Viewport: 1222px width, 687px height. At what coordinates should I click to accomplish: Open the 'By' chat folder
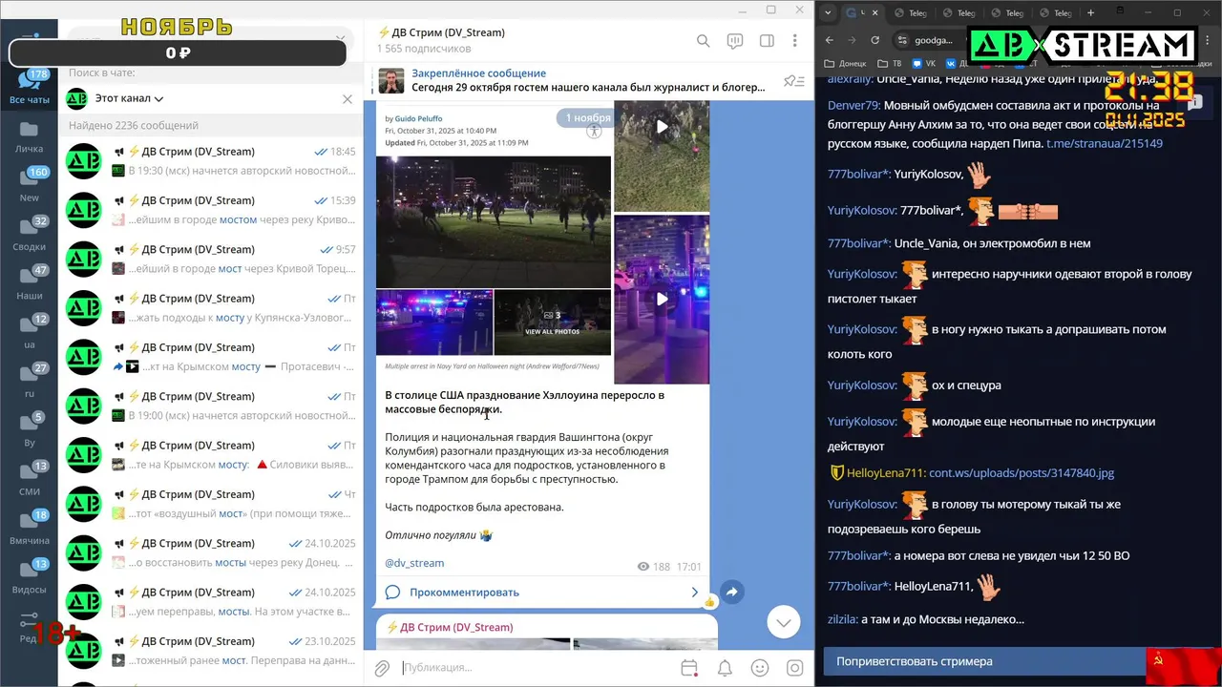point(30,430)
